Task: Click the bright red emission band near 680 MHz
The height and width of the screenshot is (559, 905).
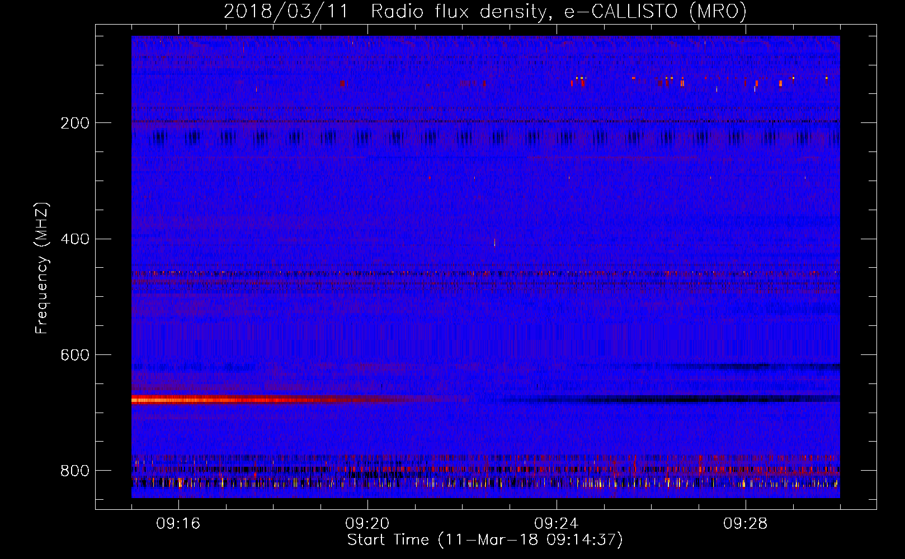Action: point(246,399)
